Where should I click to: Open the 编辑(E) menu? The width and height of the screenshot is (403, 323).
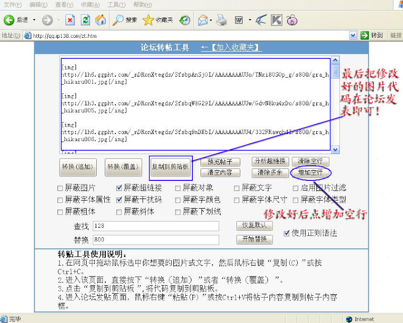click(x=39, y=5)
